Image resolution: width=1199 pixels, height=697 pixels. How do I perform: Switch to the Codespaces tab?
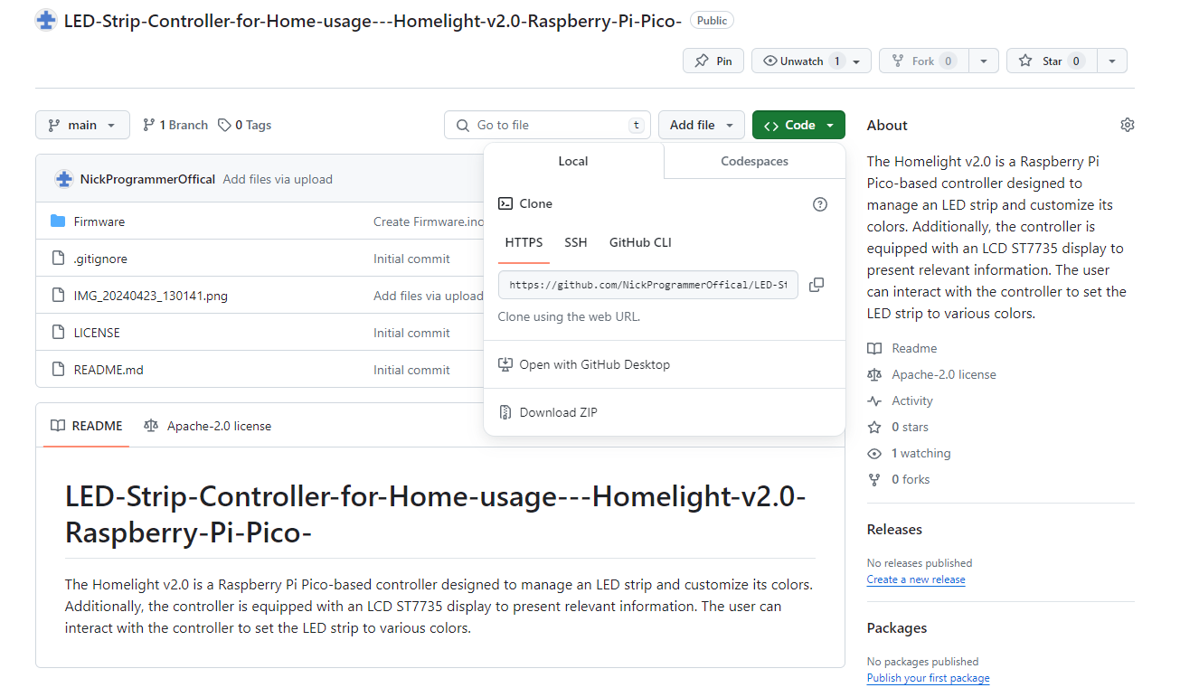coord(754,161)
